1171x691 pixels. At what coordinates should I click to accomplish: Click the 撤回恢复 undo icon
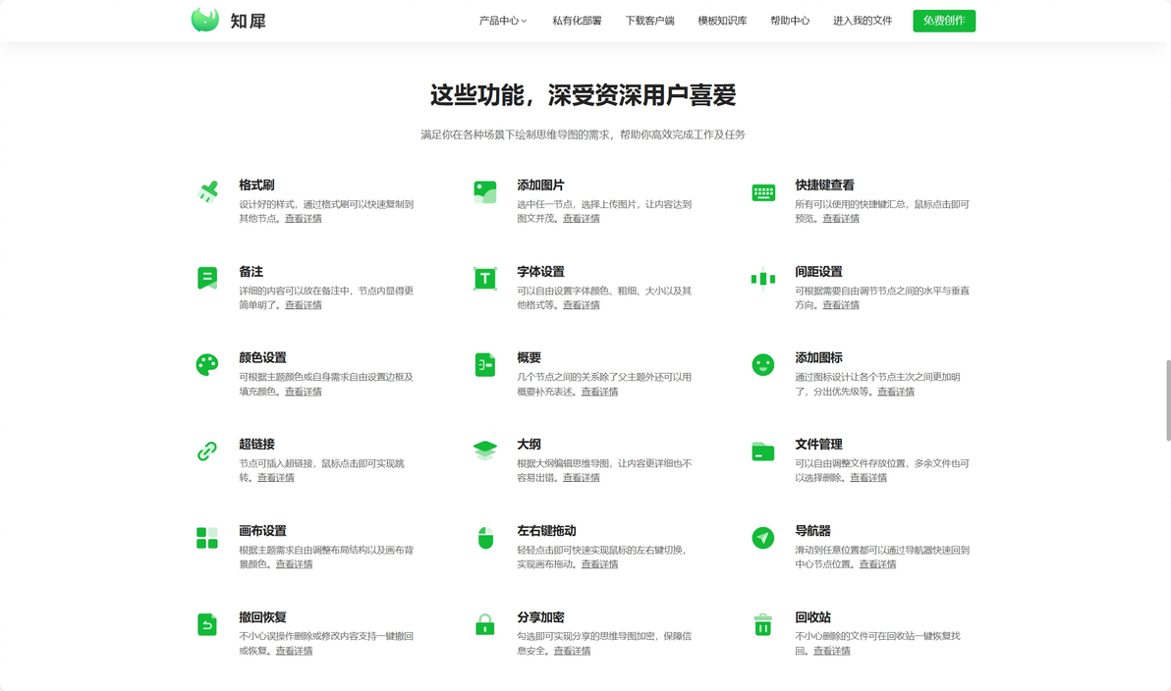(x=207, y=623)
